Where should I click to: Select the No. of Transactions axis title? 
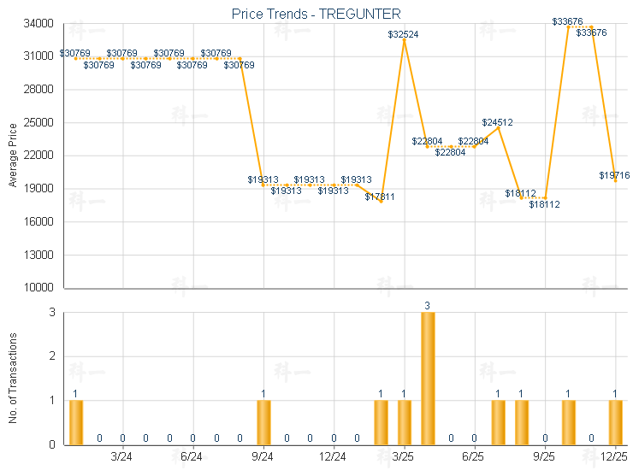coord(13,378)
